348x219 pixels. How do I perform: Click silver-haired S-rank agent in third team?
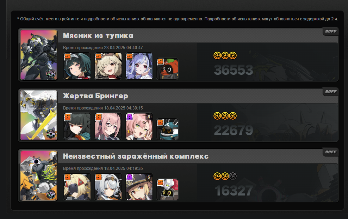(108, 187)
